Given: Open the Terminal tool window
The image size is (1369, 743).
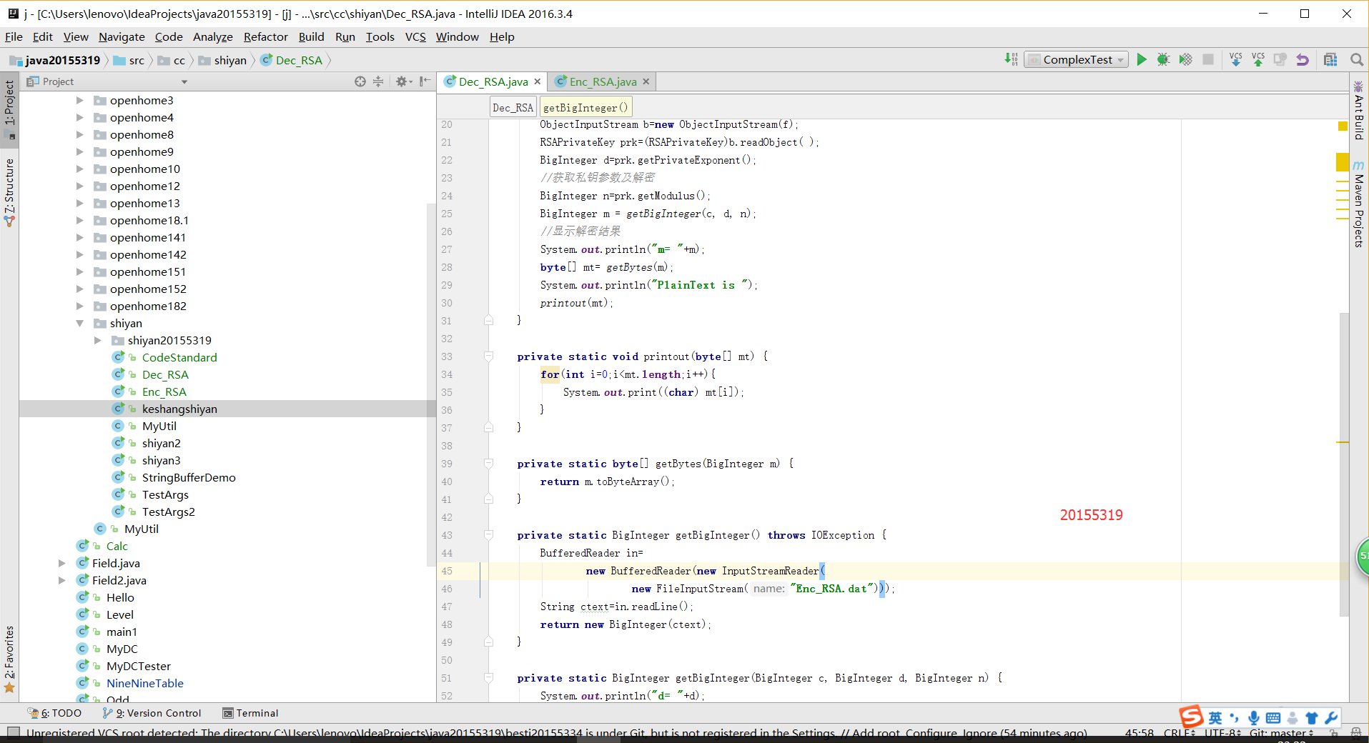Looking at the screenshot, I should [250, 713].
